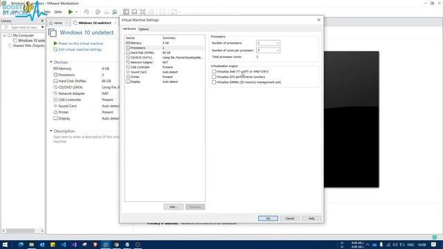Open the notification center icon
Image resolution: width=443 pixels, height=249 pixels.
434,245
